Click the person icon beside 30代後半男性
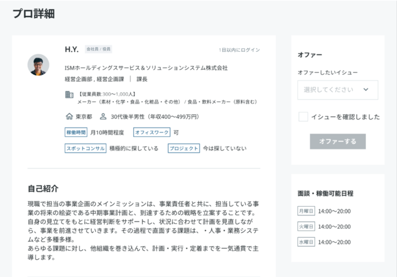Viewport: 397px width, 277px height. click(103, 116)
